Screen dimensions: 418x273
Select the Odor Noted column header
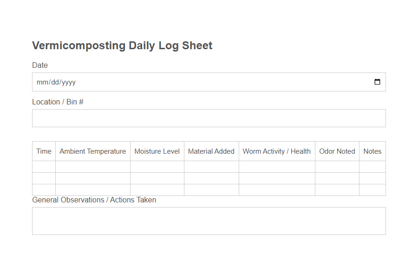(337, 151)
